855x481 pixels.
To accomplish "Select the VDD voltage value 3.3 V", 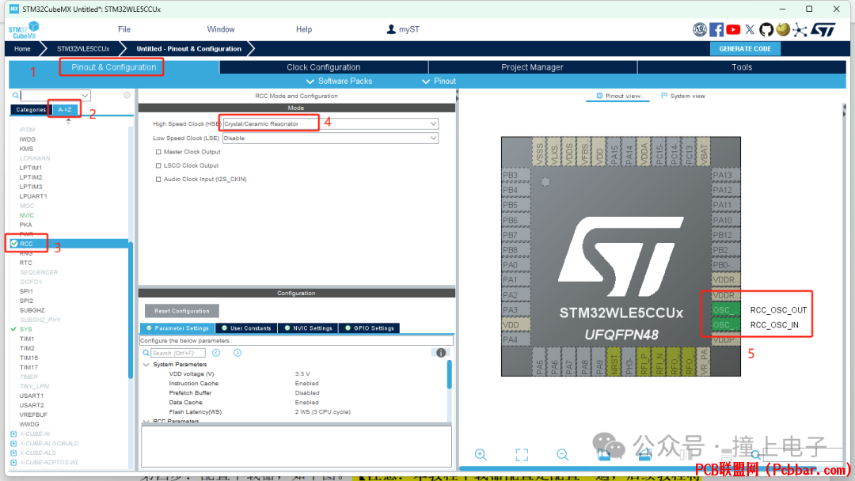I will click(x=302, y=373).
